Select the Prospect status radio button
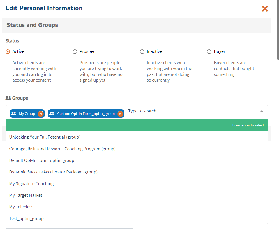This screenshot has width=279, height=229. pos(75,52)
